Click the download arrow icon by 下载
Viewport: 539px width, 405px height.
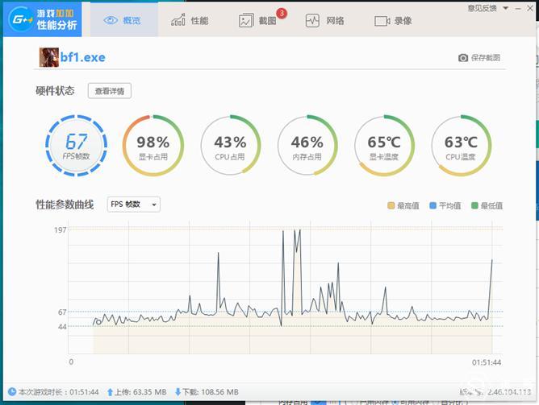point(178,391)
